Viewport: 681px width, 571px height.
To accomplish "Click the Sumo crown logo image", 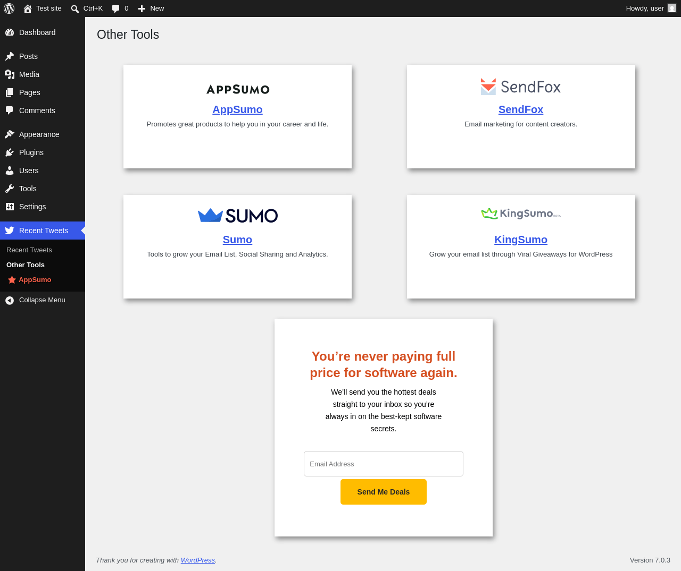I will pyautogui.click(x=238, y=215).
